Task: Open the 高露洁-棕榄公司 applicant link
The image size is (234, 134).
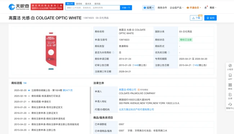Action: click(x=127, y=90)
